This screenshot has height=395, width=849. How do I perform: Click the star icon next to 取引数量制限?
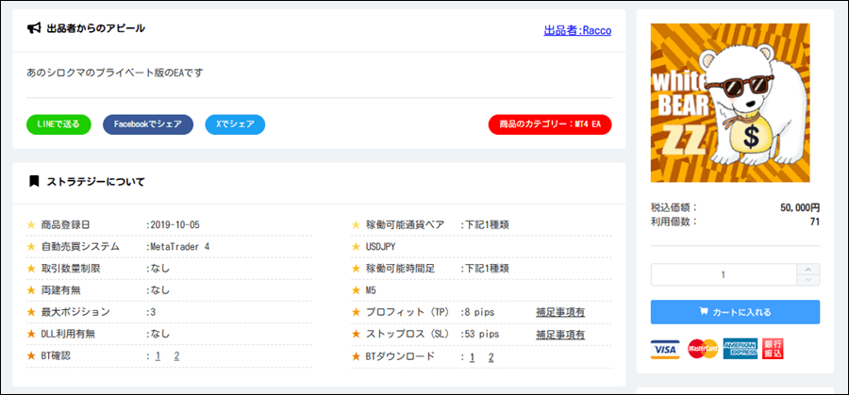(x=31, y=269)
